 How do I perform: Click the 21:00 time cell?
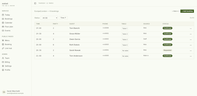39,56
